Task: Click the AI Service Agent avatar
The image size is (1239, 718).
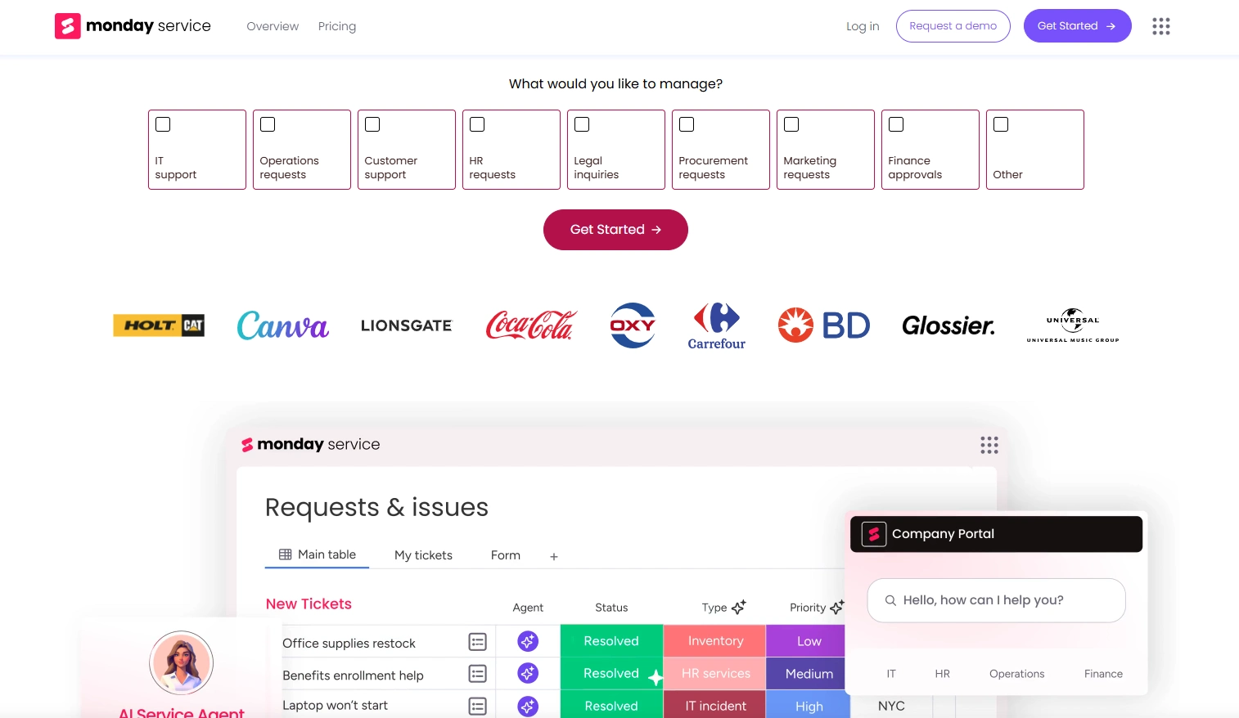Action: coord(182,662)
